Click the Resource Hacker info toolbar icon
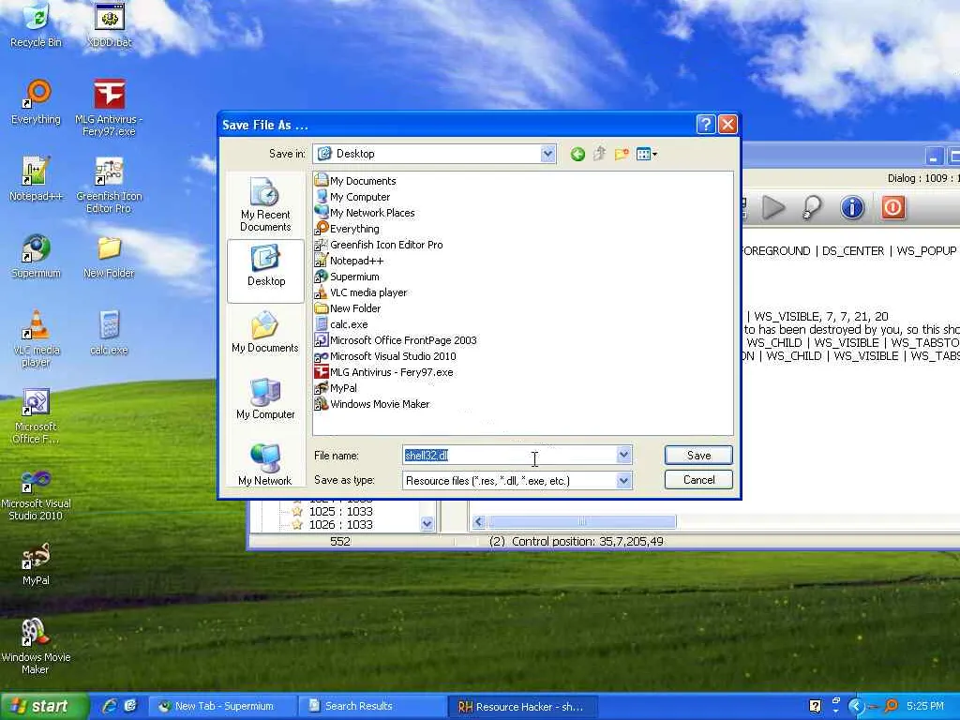 (x=852, y=207)
